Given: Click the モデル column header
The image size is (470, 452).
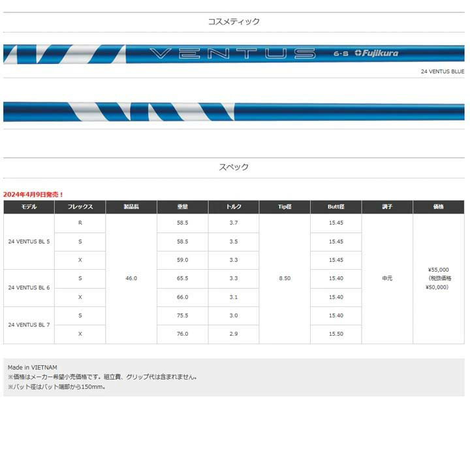Looking at the screenshot, I should 29,207.
